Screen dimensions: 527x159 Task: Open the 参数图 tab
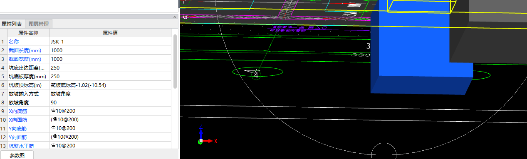[17, 155]
